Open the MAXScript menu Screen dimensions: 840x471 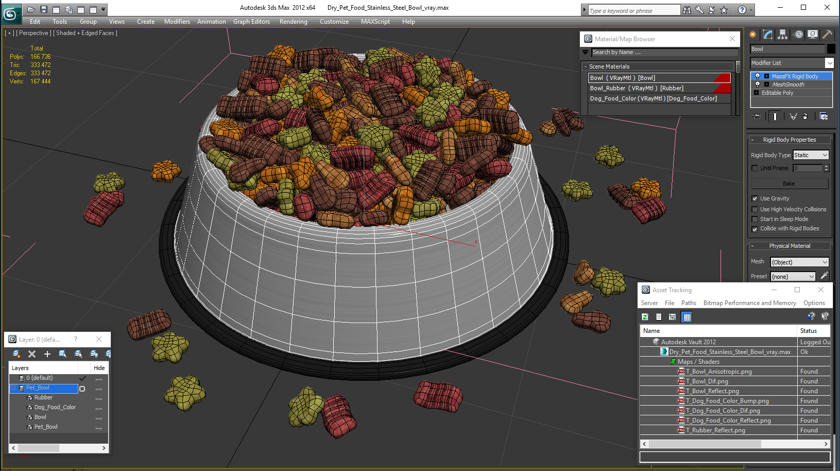coord(375,22)
